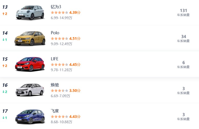Click the 131 车系销量 sales figure
This screenshot has width=199, height=129.
(x=183, y=11)
